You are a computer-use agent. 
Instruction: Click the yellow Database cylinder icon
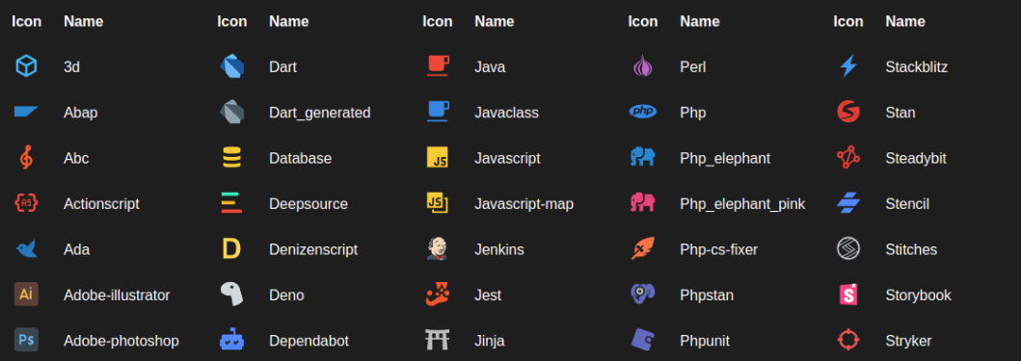pos(231,158)
